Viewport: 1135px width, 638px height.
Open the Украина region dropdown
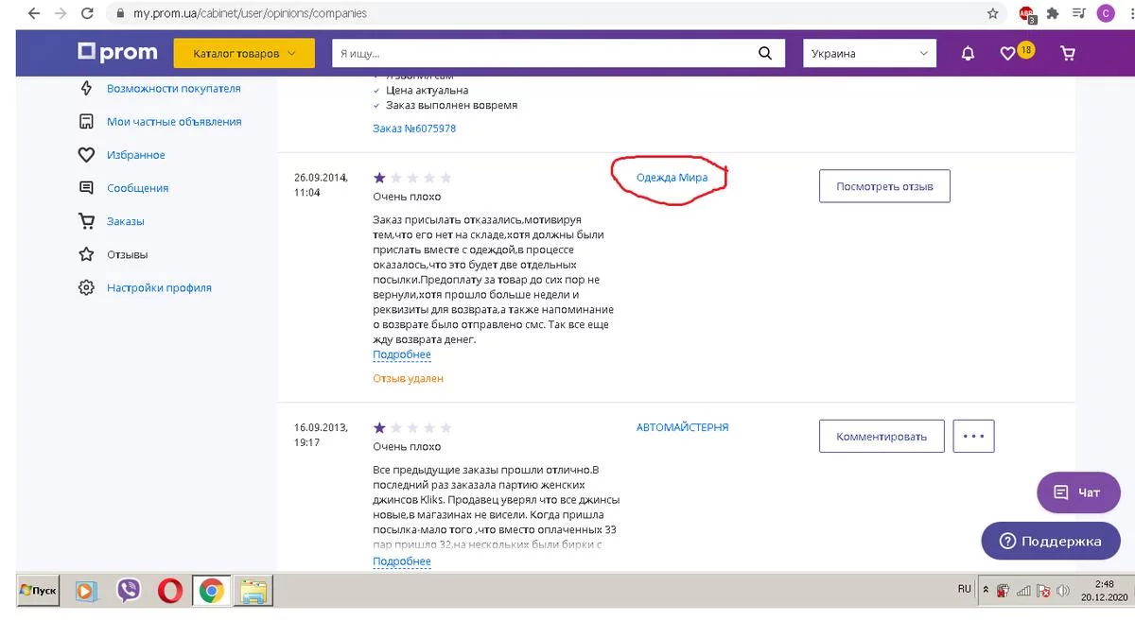869,54
